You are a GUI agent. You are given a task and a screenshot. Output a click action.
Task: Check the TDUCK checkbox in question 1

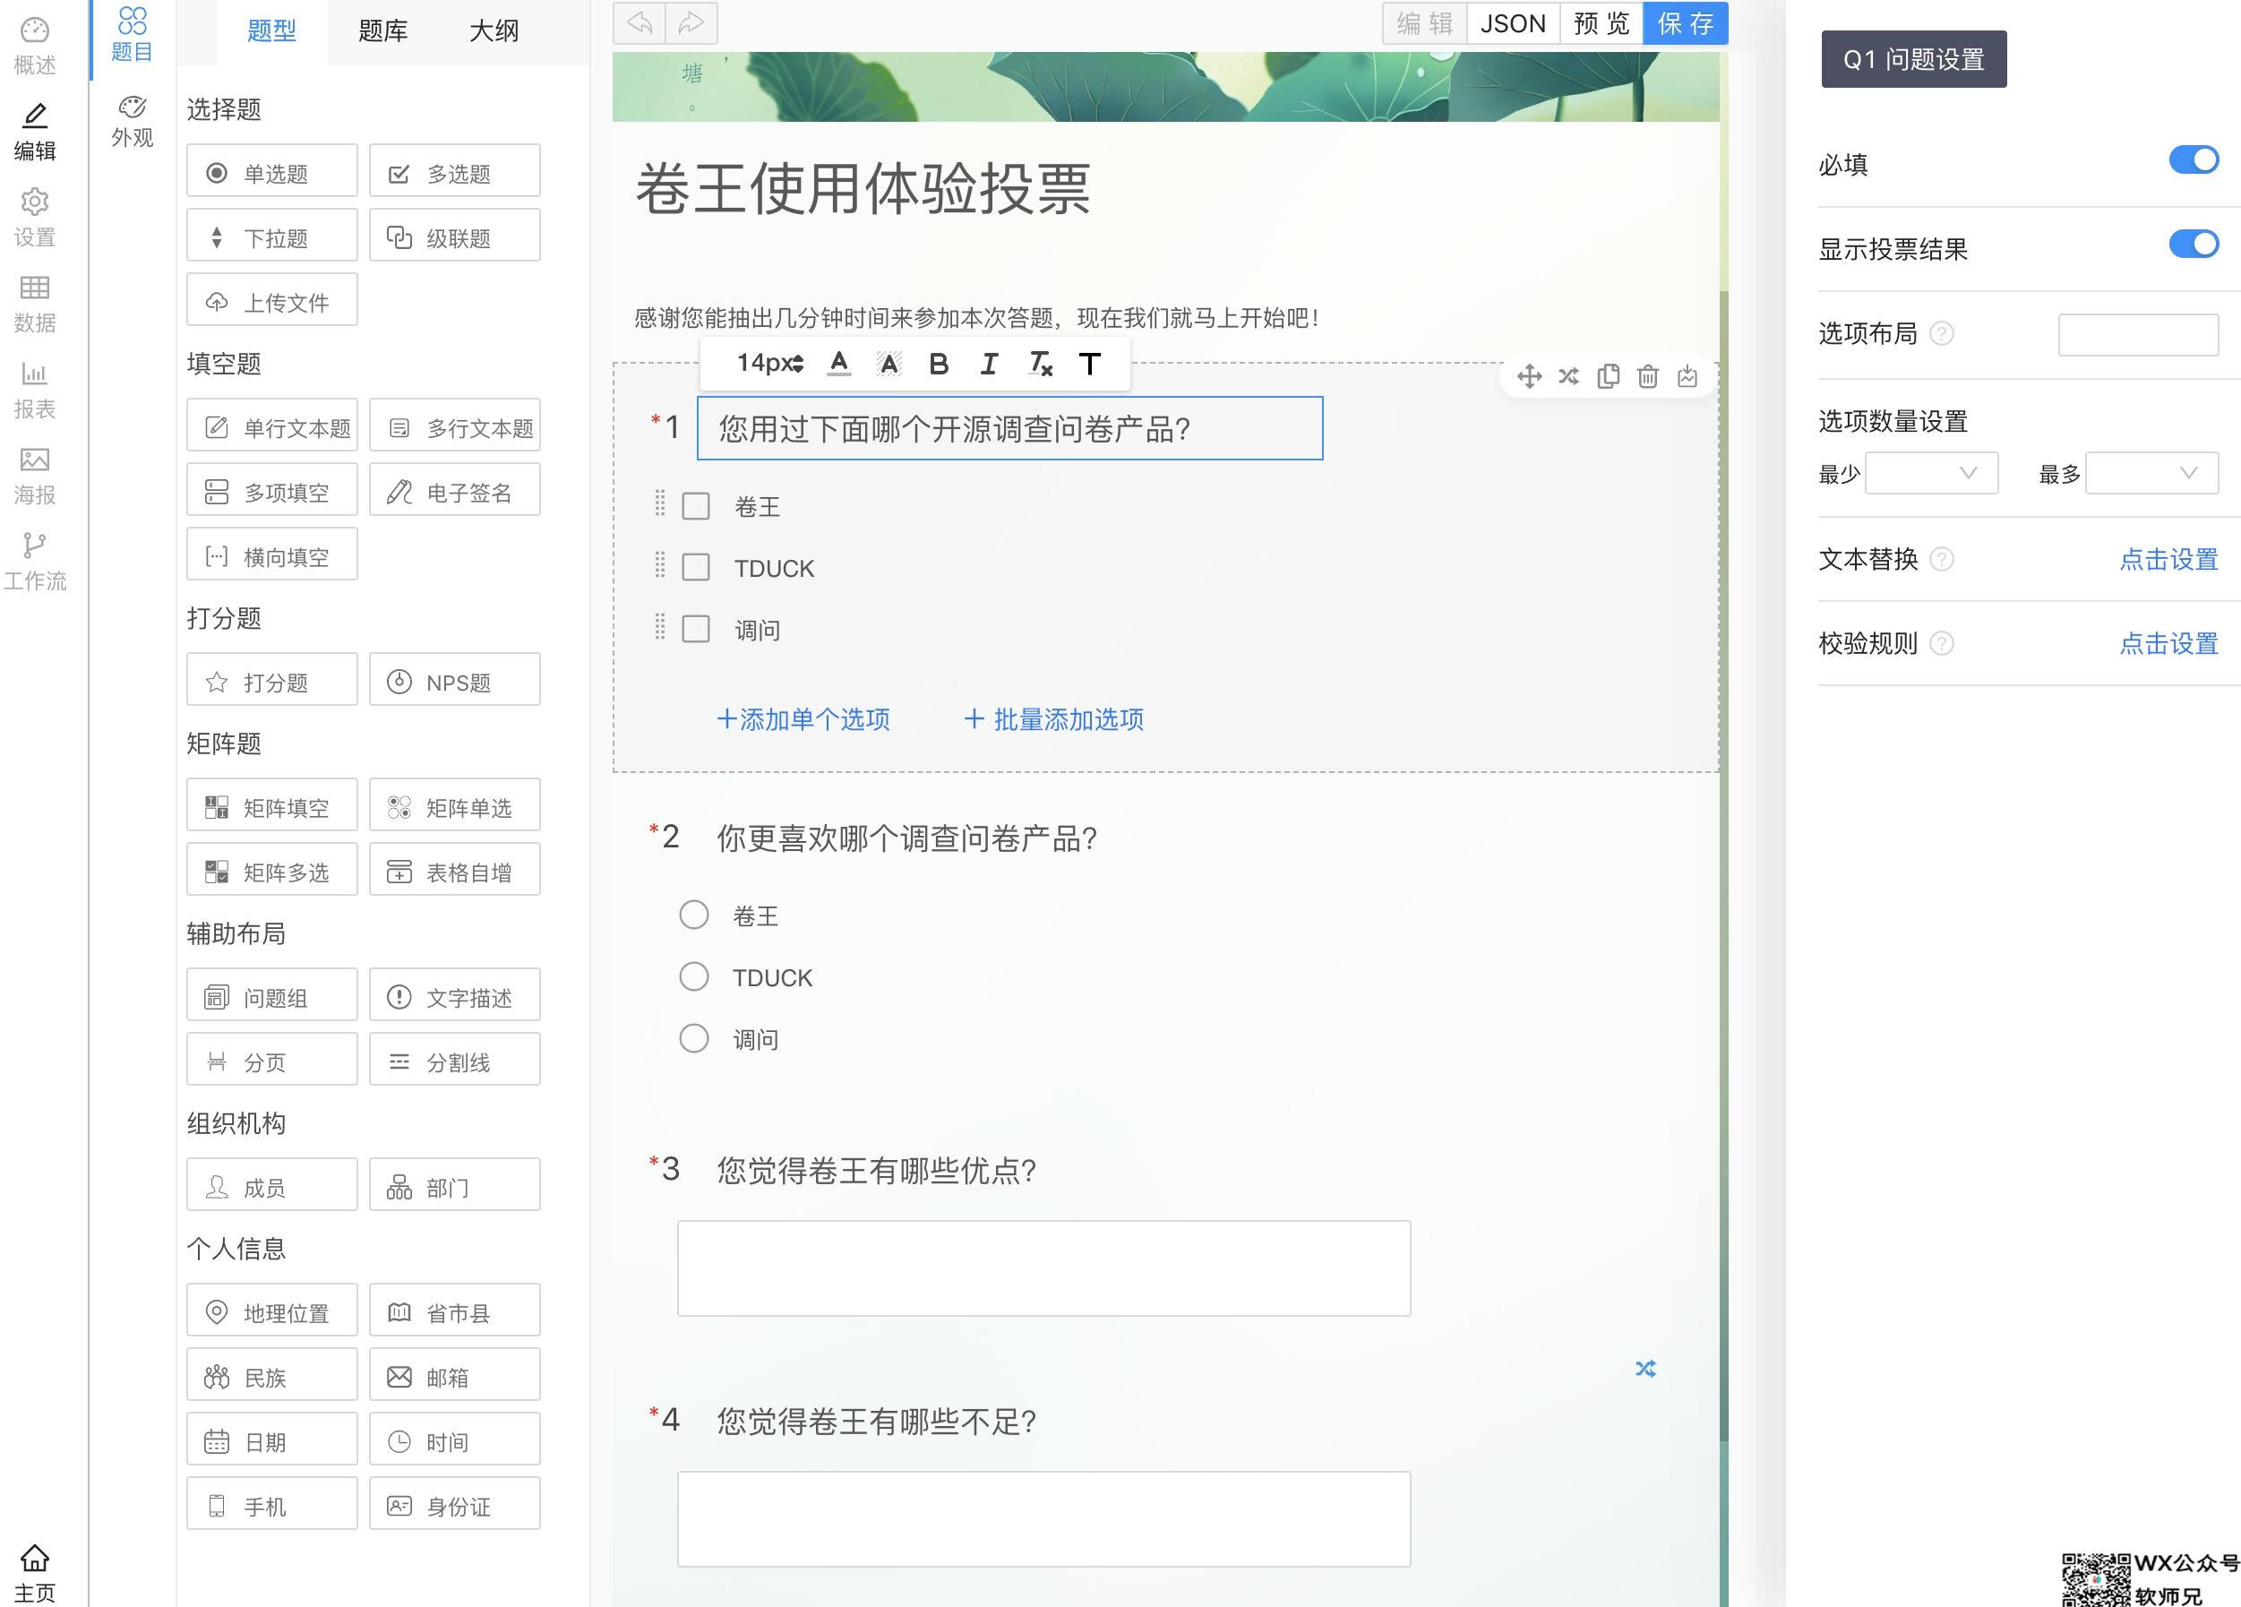click(696, 567)
